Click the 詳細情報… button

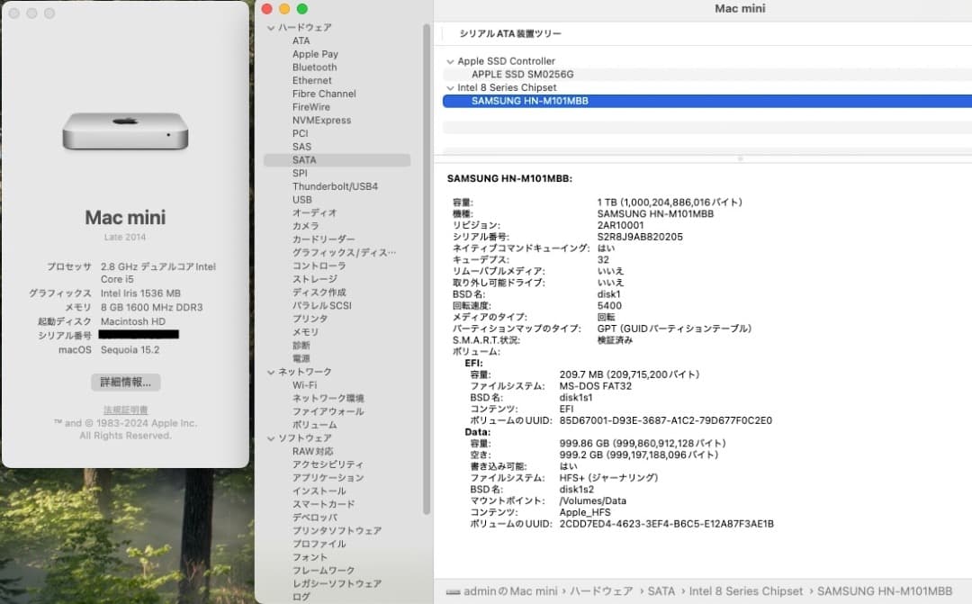pos(124,382)
